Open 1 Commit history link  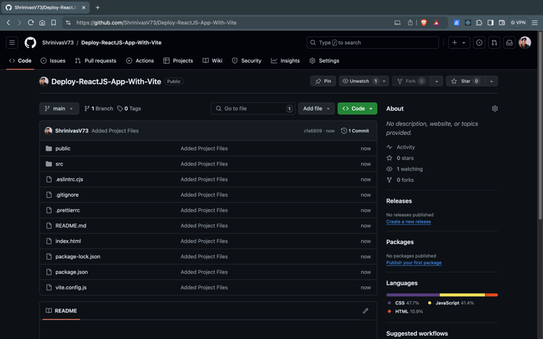point(355,131)
